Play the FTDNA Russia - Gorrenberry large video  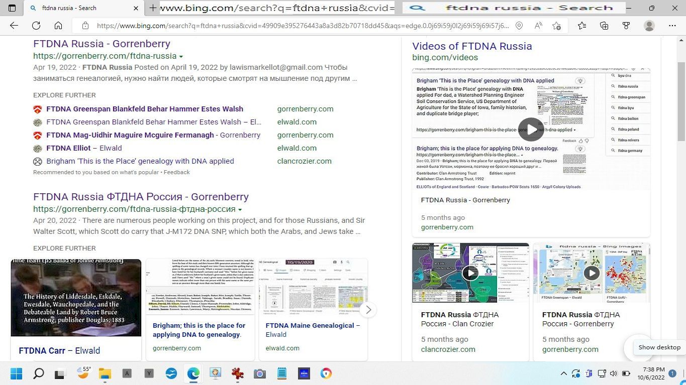click(x=531, y=130)
